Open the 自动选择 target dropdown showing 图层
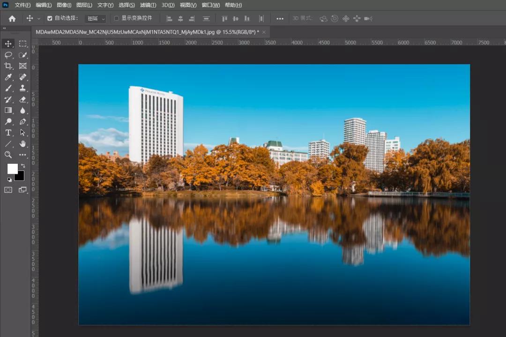This screenshot has height=337, width=506. pos(96,18)
